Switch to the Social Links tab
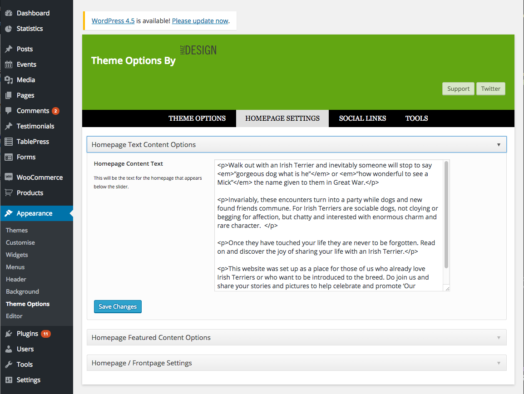 coord(362,118)
